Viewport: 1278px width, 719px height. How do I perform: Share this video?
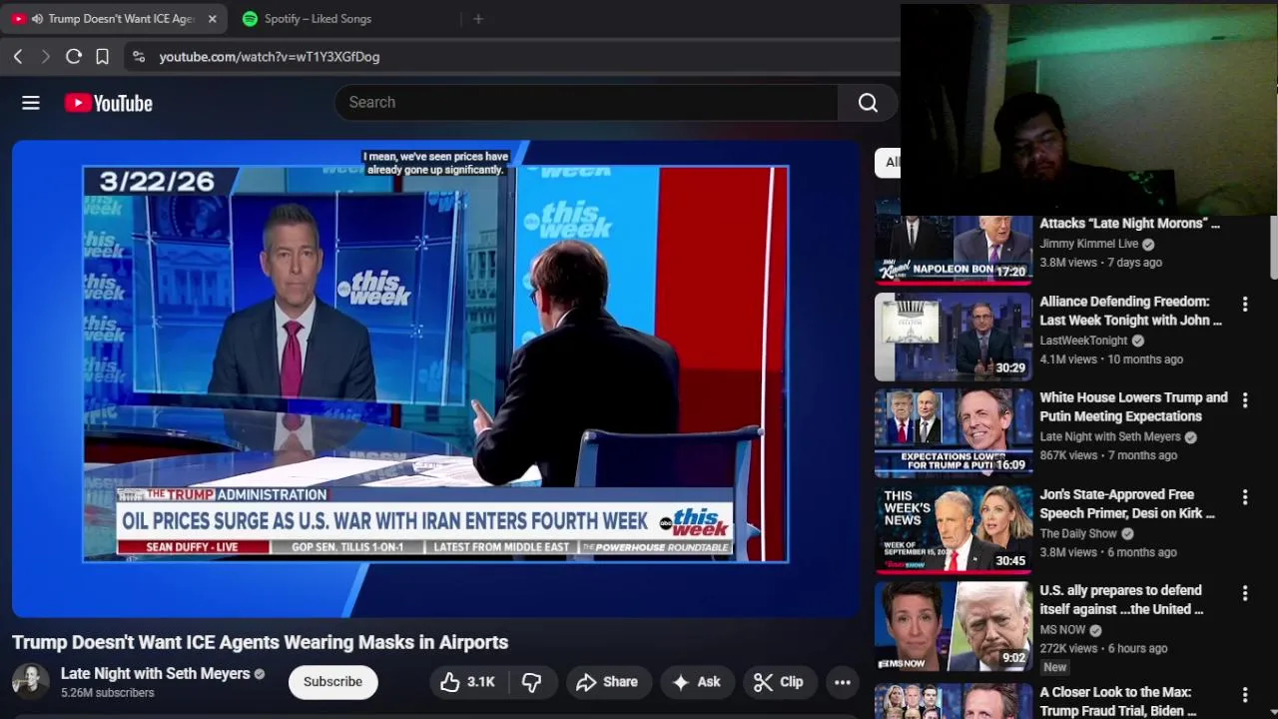607,682
